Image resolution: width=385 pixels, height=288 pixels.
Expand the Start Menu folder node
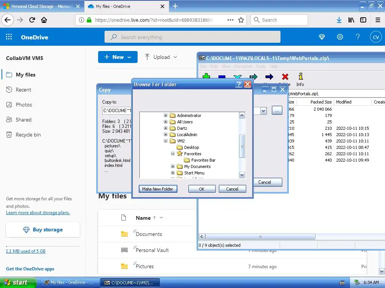click(x=173, y=172)
